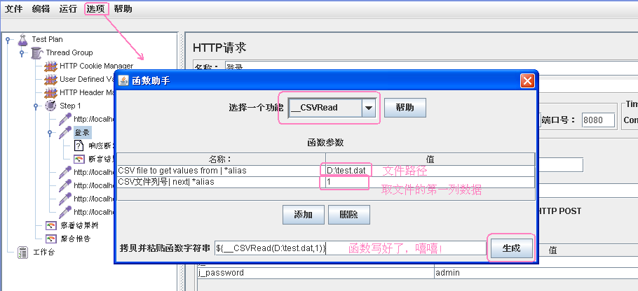
Task: Collapse the Test Plan node toggle
Action: click(x=8, y=39)
